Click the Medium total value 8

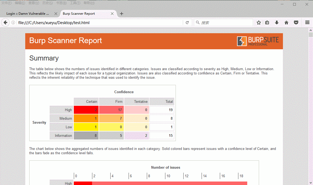pyautogui.click(x=162, y=118)
